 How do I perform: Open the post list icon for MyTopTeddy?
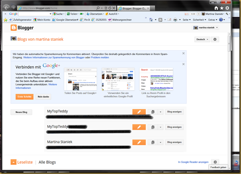tap(153, 112)
